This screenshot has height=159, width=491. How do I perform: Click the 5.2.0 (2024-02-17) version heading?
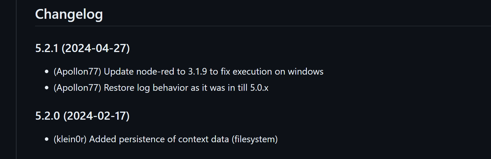tap(82, 116)
